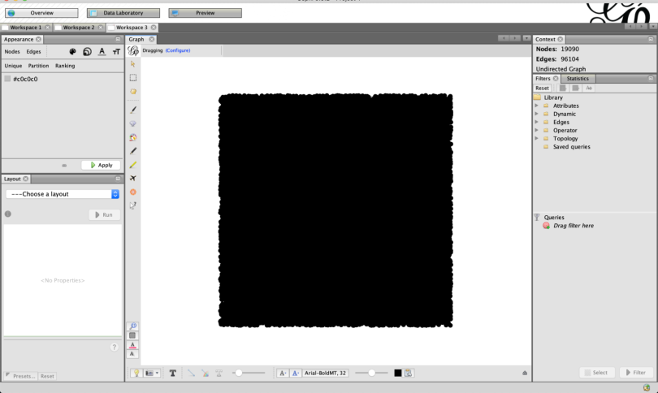
Task: Toggle the Nodes button in Appearance
Action: (x=12, y=52)
